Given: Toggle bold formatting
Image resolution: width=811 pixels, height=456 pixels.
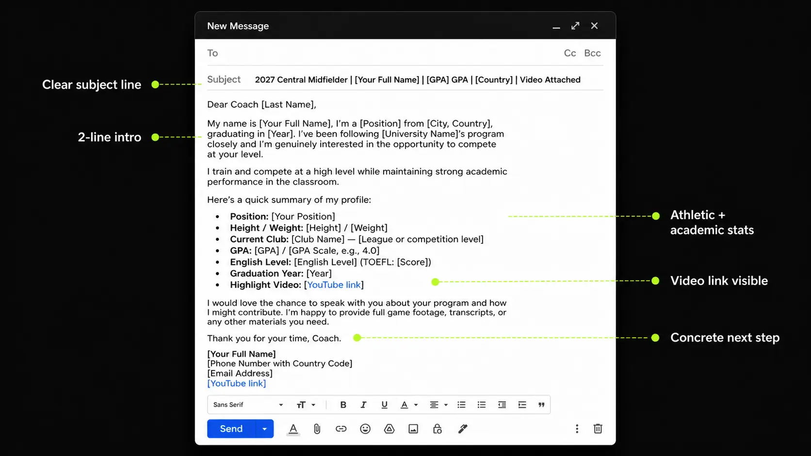Looking at the screenshot, I should (x=343, y=405).
